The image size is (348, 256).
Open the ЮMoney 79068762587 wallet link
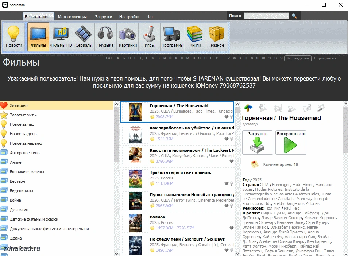pos(225,85)
